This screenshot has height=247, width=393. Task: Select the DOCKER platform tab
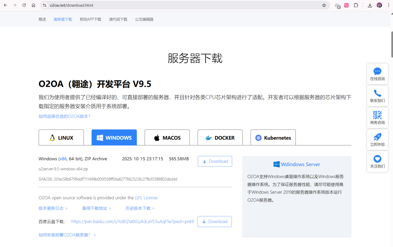220,138
